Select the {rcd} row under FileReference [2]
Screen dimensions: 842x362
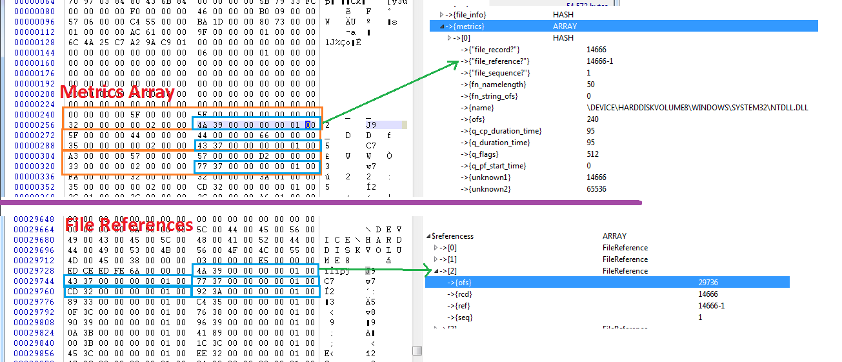point(607,294)
